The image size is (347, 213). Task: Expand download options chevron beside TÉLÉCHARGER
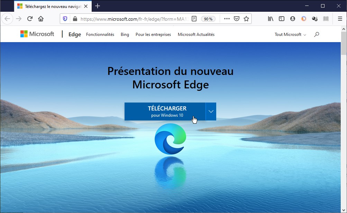[211, 112]
